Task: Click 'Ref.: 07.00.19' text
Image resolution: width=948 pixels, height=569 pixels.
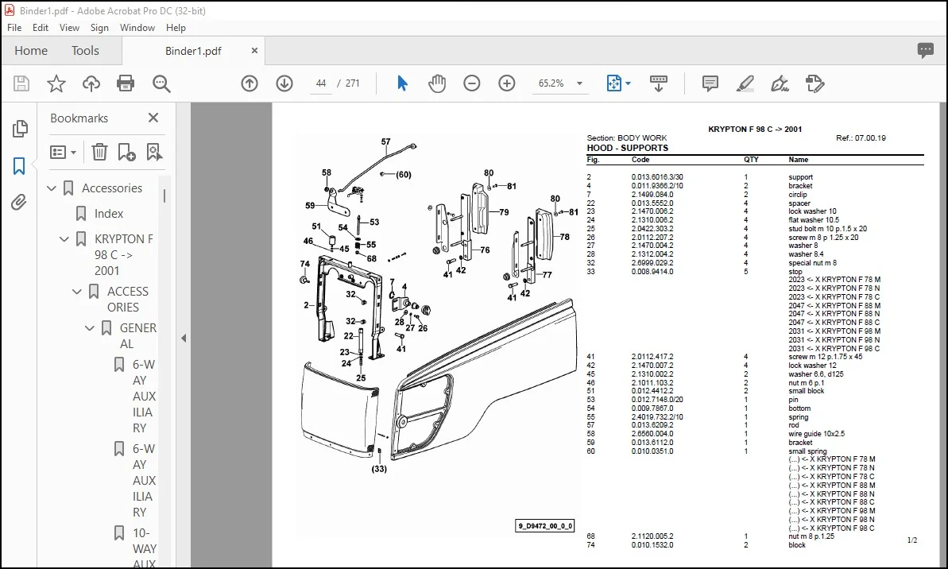Action: [861, 138]
